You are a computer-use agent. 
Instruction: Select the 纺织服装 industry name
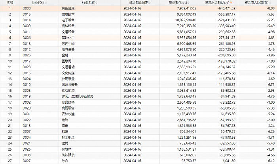click(68, 155)
